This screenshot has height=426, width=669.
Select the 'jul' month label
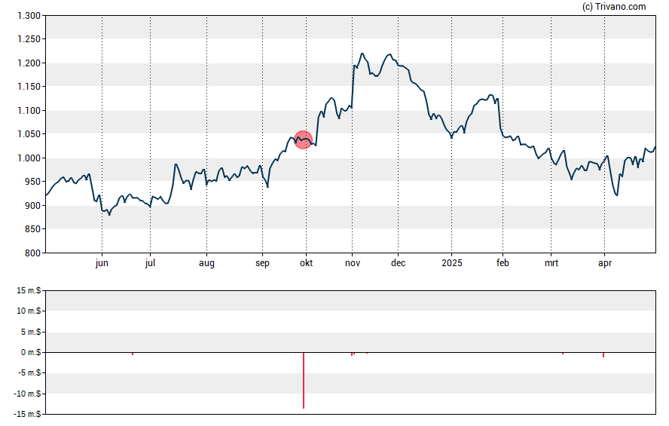(150, 263)
